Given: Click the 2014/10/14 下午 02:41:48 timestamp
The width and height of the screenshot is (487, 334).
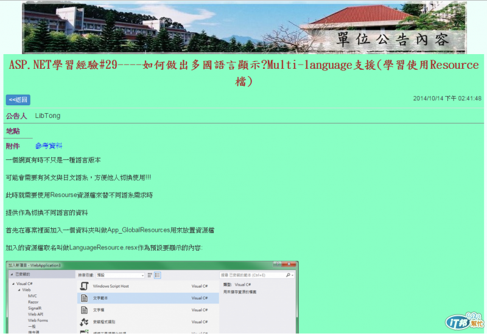Looking at the screenshot, I should pyautogui.click(x=447, y=99).
